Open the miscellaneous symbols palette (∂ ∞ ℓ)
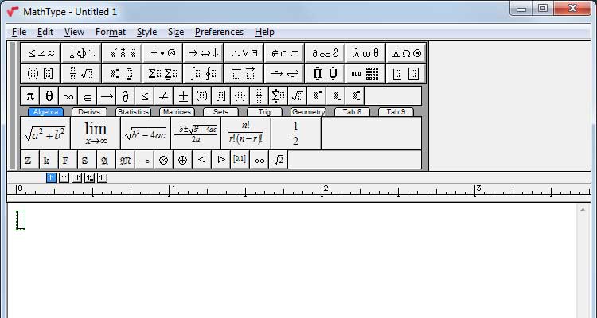Screen dimensions: 597x318 325,53
